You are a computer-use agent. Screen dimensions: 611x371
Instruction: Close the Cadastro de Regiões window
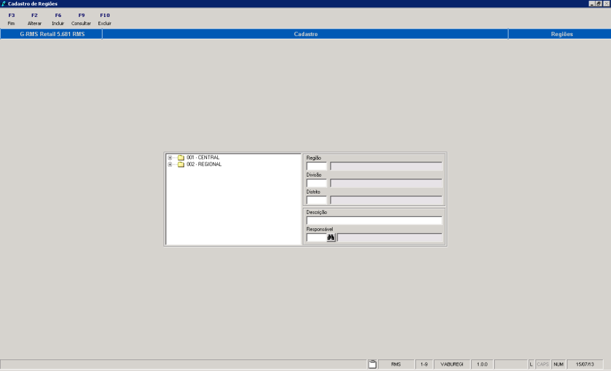(606, 3)
